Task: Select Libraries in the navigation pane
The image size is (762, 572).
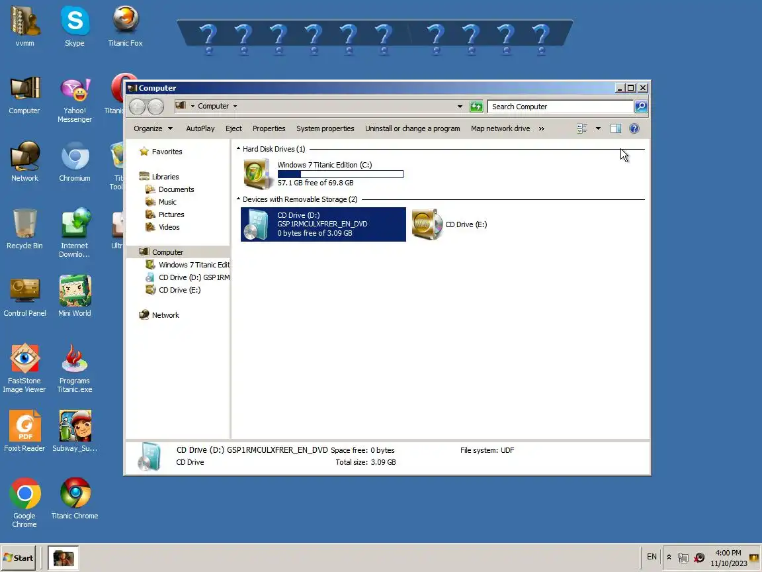Action: pyautogui.click(x=165, y=177)
